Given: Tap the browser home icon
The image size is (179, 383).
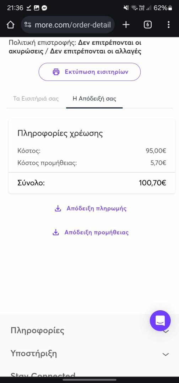Looking at the screenshot, I should pos(10,25).
